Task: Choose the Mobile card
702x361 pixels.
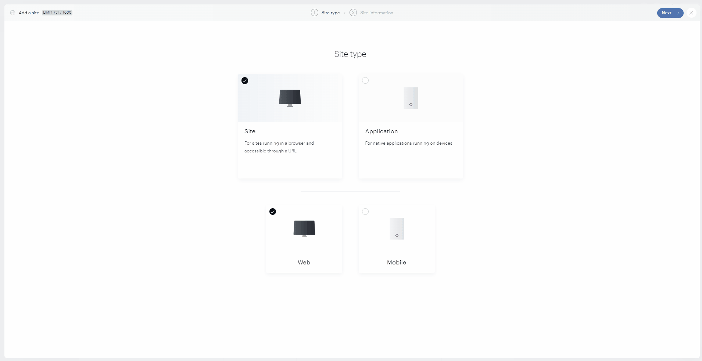Action: pyautogui.click(x=396, y=239)
